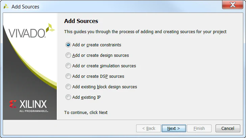This screenshot has height=138, width=246.
Task: Click the red Xilinx X logo mark
Action: click(13, 104)
